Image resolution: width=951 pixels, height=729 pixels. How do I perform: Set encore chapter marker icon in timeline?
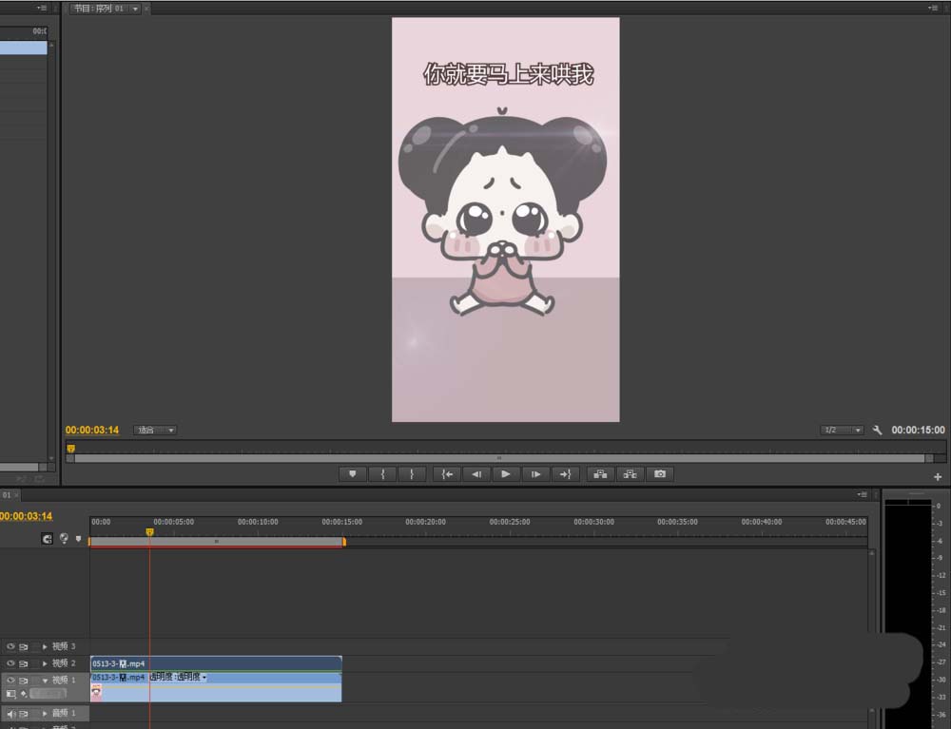(64, 538)
